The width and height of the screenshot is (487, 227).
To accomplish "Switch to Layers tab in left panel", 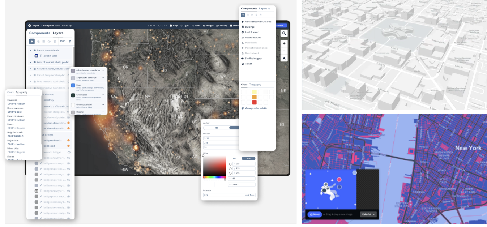I will (x=58, y=33).
